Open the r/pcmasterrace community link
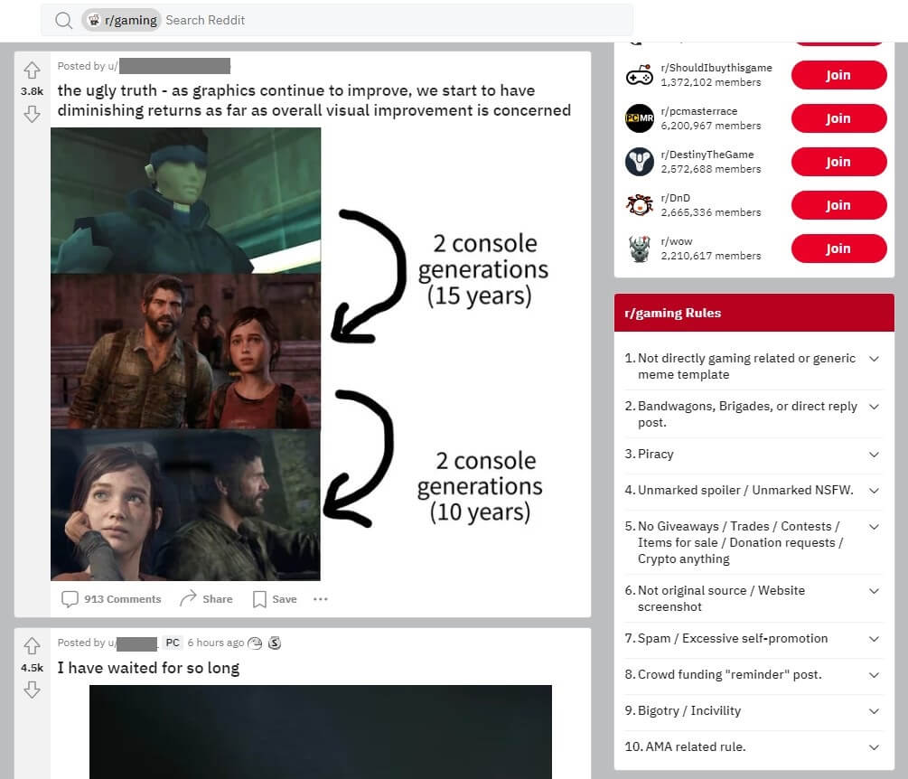This screenshot has width=908, height=779. pyautogui.click(x=699, y=111)
